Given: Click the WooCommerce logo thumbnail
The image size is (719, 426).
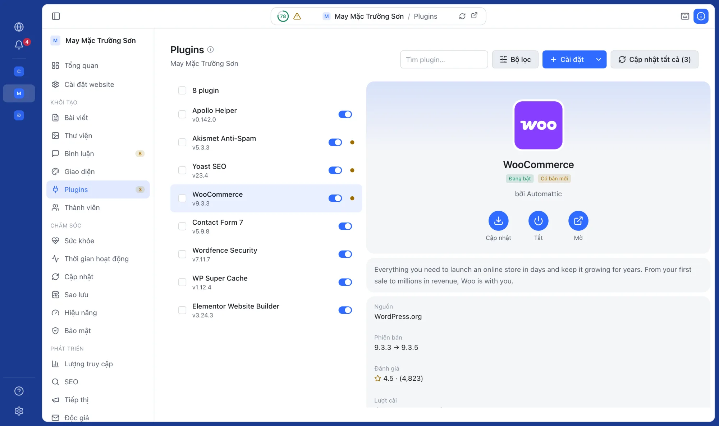Looking at the screenshot, I should [x=538, y=125].
